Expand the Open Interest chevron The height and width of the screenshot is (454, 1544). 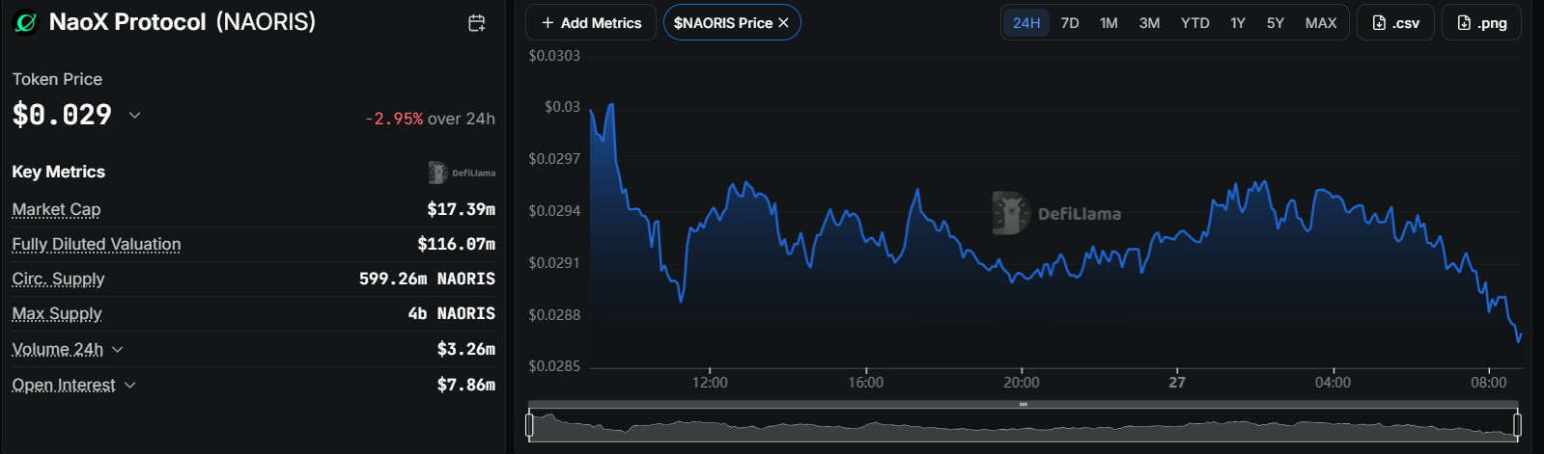[x=130, y=385]
